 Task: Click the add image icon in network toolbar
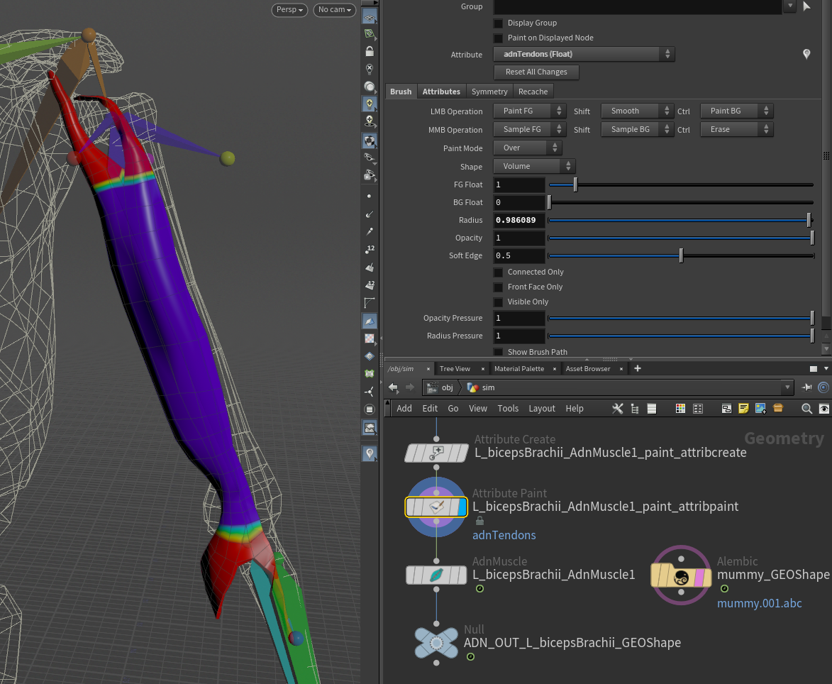tap(760, 409)
